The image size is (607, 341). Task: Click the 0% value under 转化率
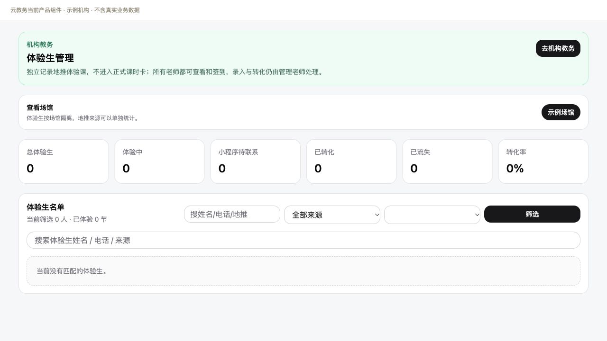515,169
